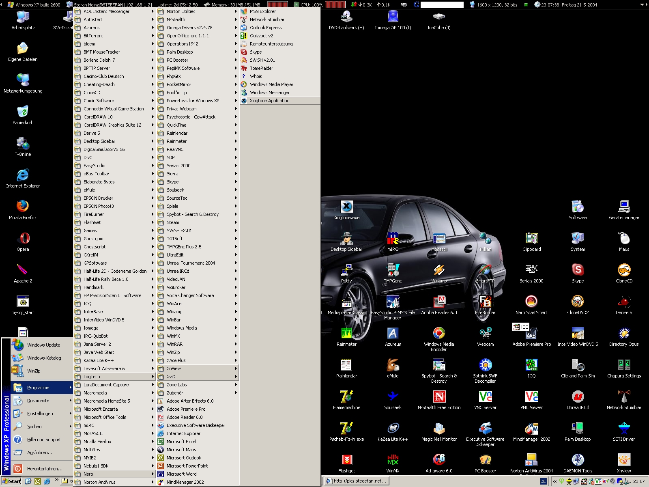Expand the Spybot - Search & Destroy folder
Screen dimensions: 649x487
tap(198, 214)
